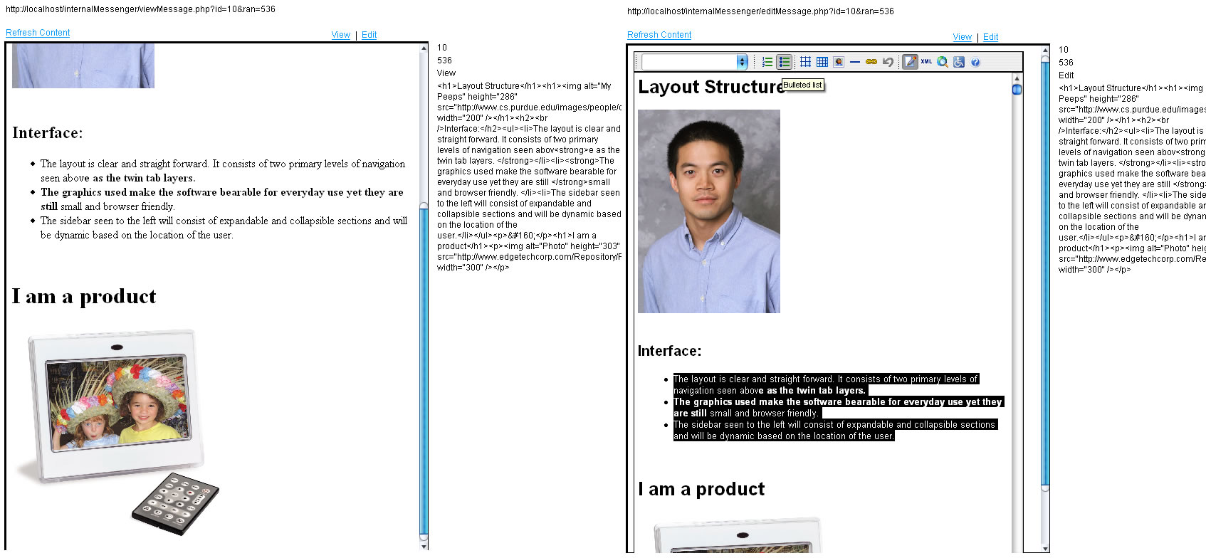Screen dimensions: 1206x558
Task: Click the view pane bullet starting 'The sidebar seen'
Action: pos(224,228)
